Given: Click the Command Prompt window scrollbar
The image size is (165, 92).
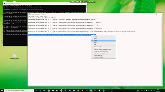Looking at the screenshot, I should 86,8.
